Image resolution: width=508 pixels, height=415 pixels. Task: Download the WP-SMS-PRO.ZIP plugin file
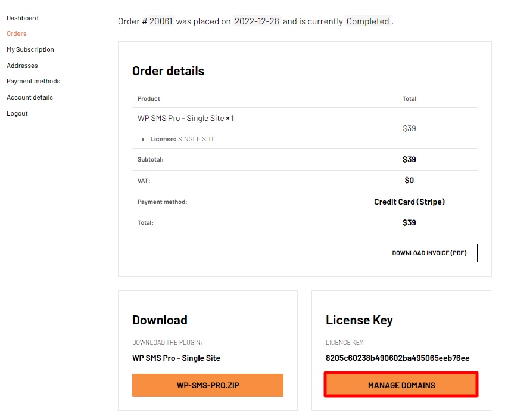click(208, 385)
